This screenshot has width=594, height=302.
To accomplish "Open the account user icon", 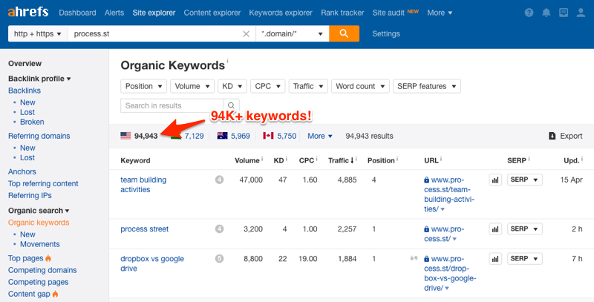I will (x=582, y=13).
